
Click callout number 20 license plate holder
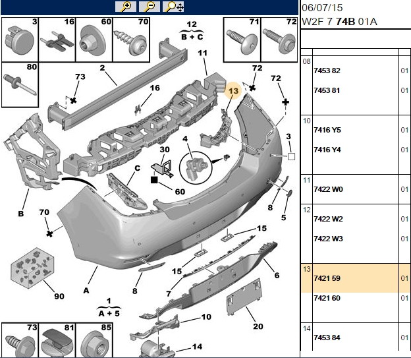[258, 326]
